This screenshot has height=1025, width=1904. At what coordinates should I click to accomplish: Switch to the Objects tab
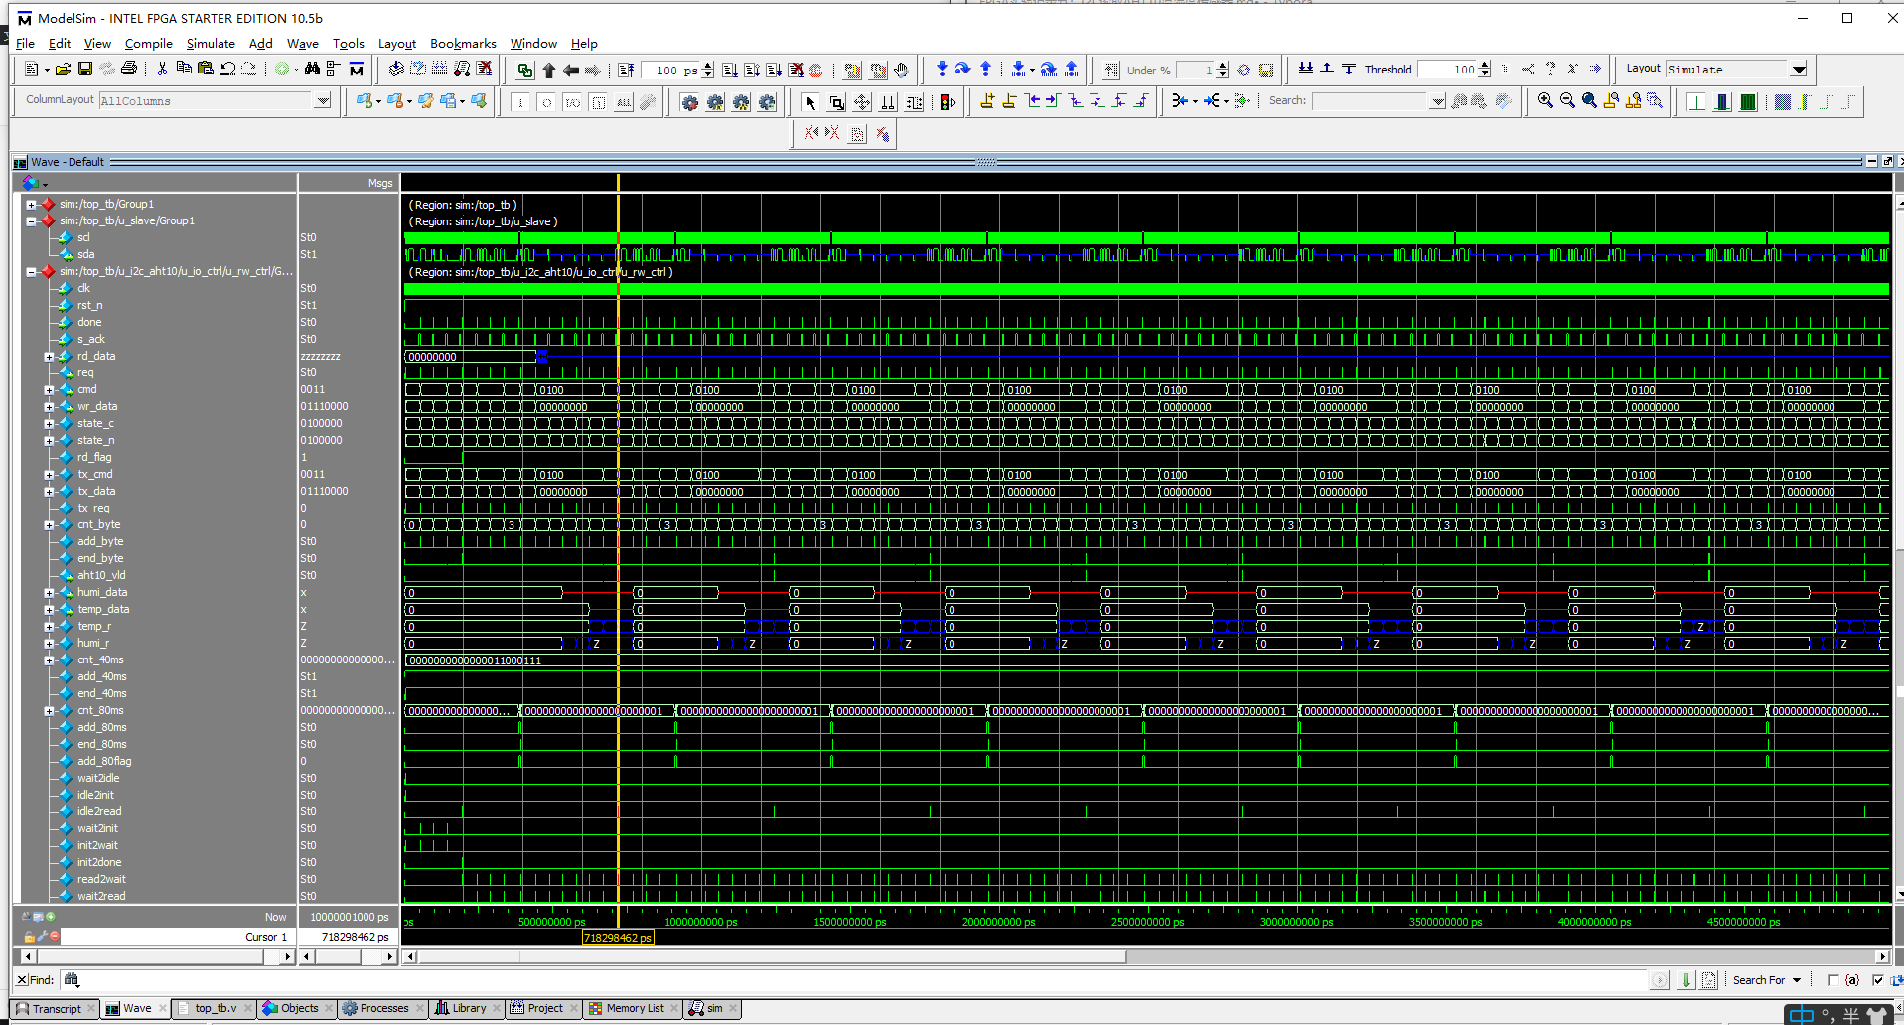point(295,1008)
